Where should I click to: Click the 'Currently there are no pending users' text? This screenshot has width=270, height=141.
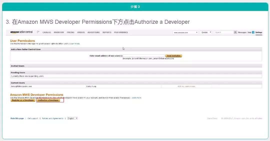[27, 76]
